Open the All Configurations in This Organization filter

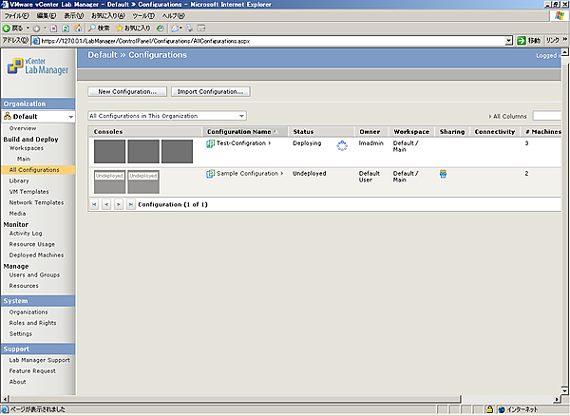[x=166, y=115]
